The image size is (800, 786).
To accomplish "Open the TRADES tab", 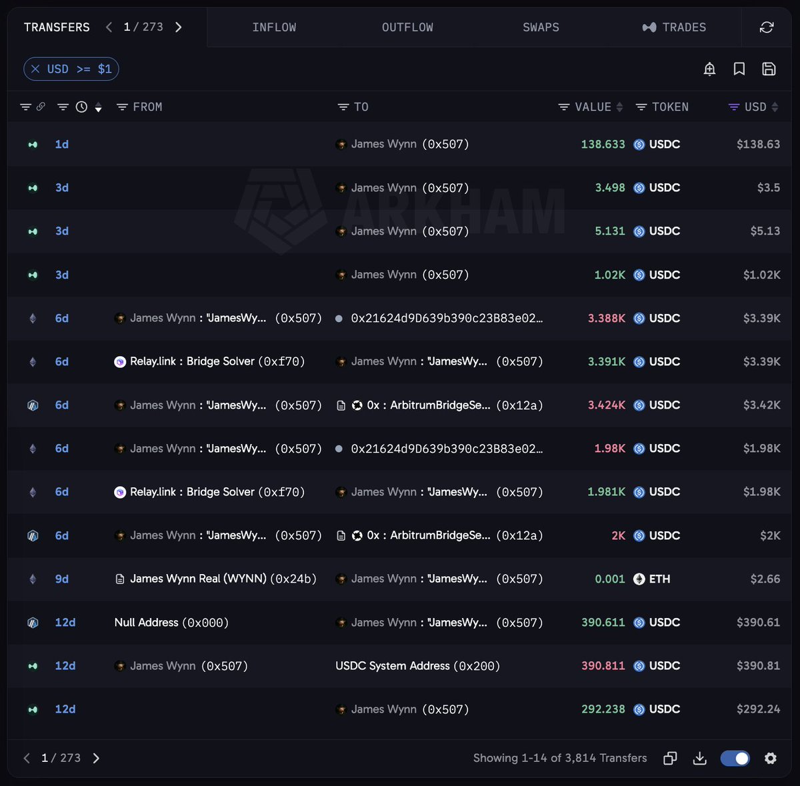I will click(674, 27).
